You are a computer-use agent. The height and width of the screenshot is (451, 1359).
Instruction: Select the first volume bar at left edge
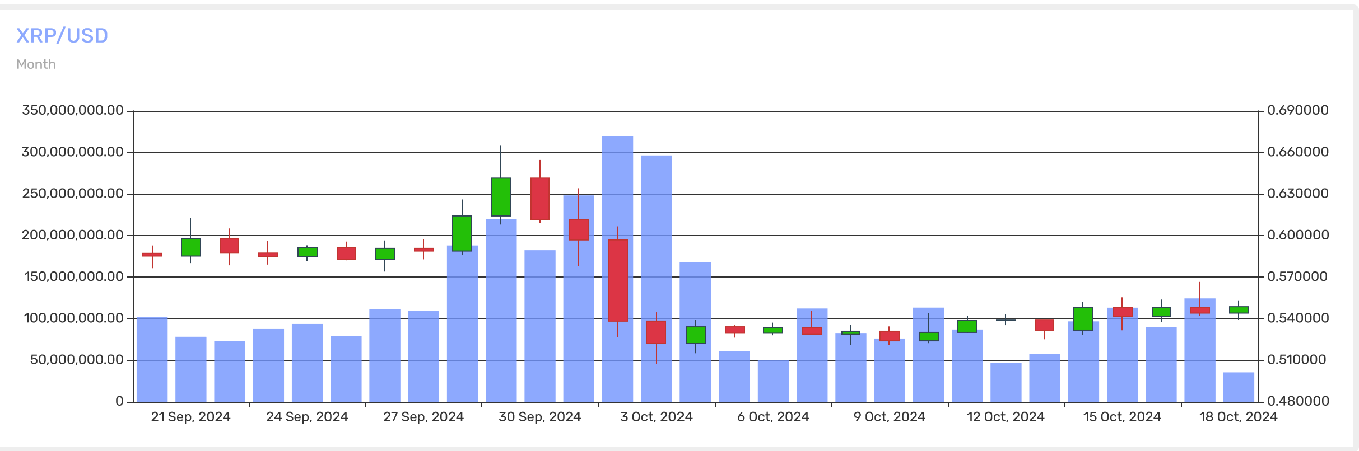(x=152, y=359)
